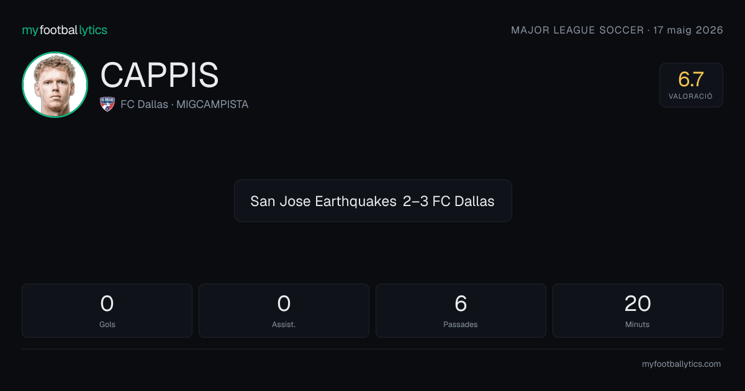Open the Cappis player portrait
745x391 pixels.
point(55,84)
